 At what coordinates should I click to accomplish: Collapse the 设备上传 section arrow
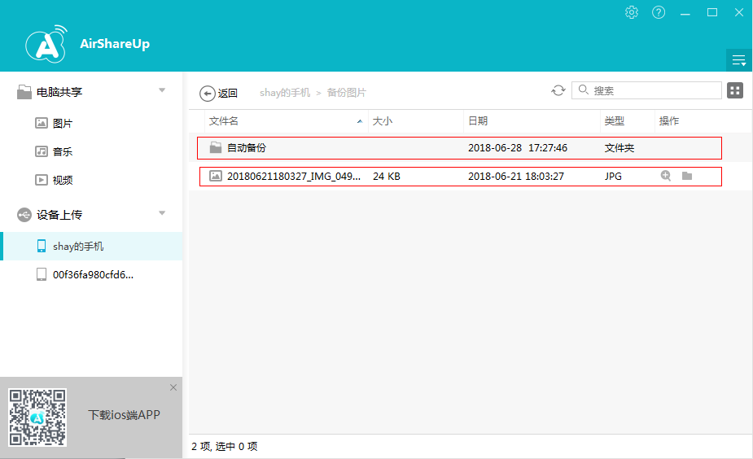(x=162, y=213)
